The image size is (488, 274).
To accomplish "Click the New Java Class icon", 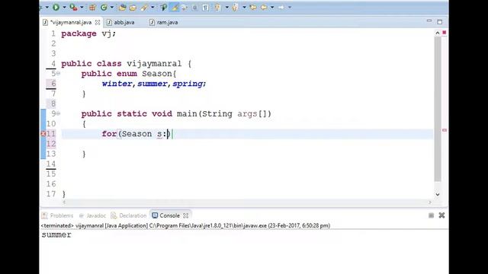I will [104, 7].
